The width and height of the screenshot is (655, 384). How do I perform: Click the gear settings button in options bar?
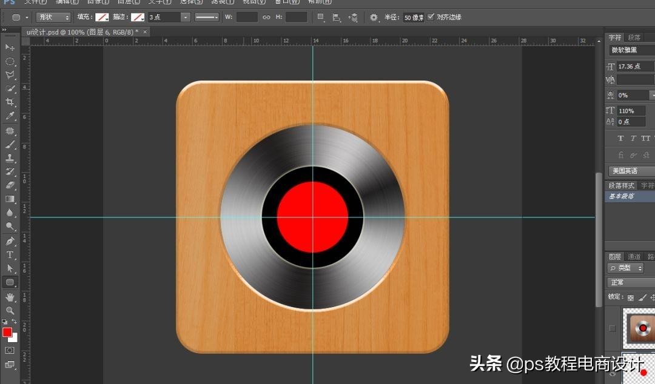(x=374, y=17)
